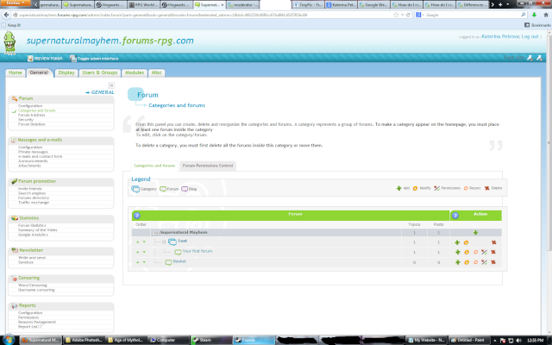This screenshot has height=345, width=552.
Task: Click the modify icon in the Test row
Action: [x=466, y=242]
